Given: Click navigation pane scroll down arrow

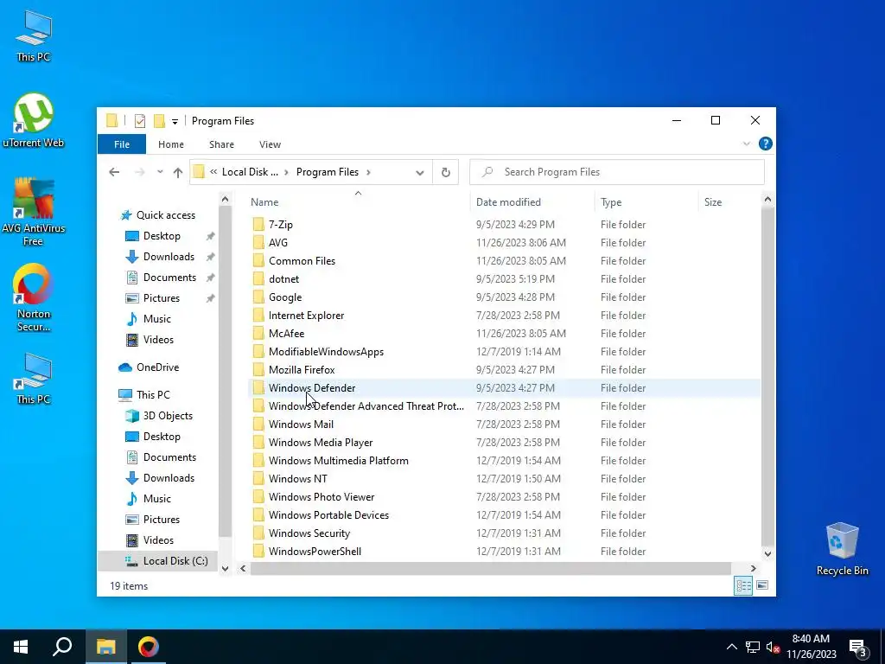Looking at the screenshot, I should coord(225,569).
